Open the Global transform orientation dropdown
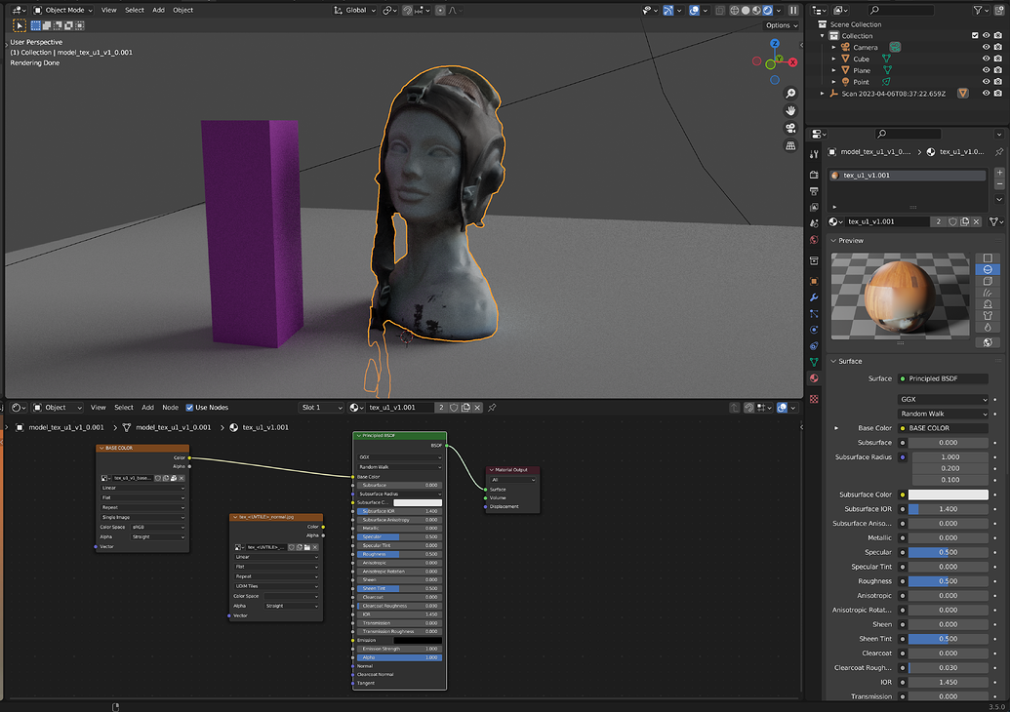The width and height of the screenshot is (1010, 712). [x=355, y=11]
